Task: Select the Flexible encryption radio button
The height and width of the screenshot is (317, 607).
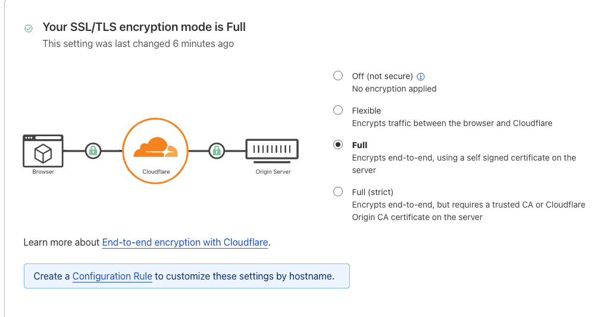Action: 338,110
